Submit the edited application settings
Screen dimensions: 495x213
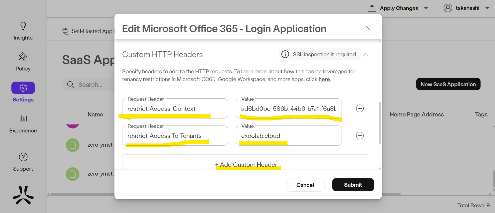pyautogui.click(x=353, y=185)
